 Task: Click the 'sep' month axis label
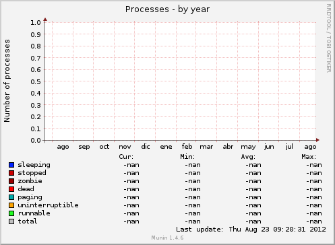click(x=84, y=147)
